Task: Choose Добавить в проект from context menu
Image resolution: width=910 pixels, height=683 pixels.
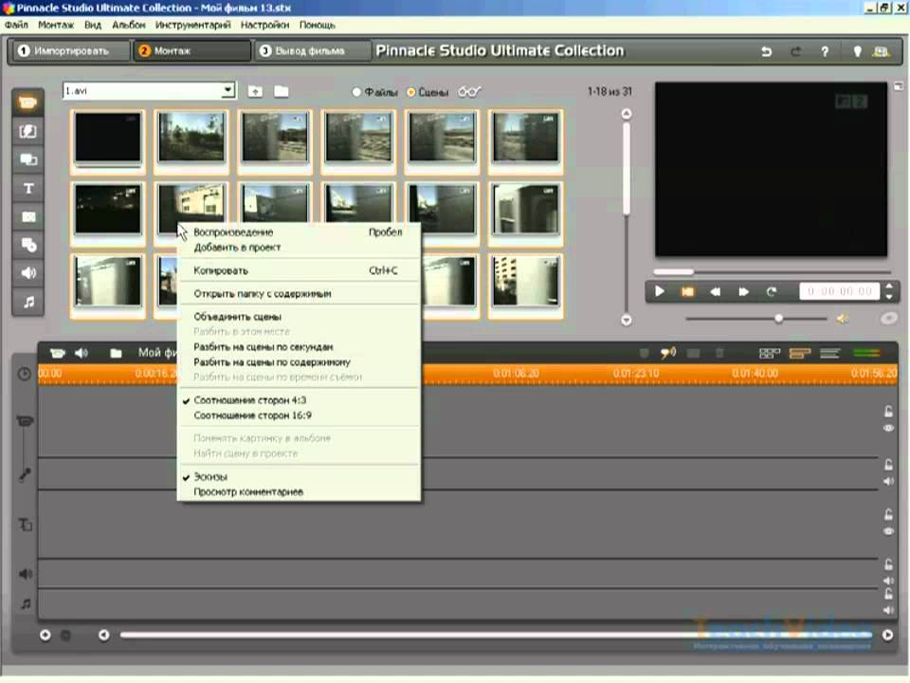Action: (299, 248)
